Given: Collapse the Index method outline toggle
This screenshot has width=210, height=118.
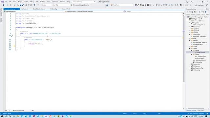Looking at the screenshot, I should (x=15, y=40).
